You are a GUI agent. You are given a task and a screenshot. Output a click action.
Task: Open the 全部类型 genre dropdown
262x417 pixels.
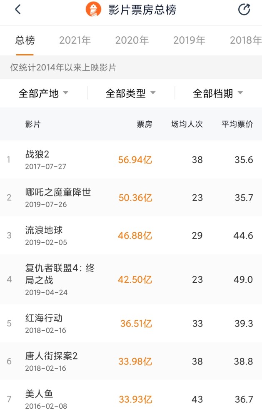[x=130, y=93]
